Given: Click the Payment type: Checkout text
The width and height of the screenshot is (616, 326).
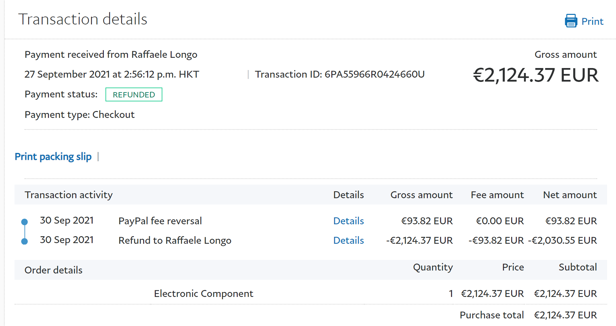Looking at the screenshot, I should tap(79, 115).
